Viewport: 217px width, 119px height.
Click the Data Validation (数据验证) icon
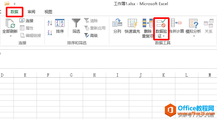click(161, 23)
